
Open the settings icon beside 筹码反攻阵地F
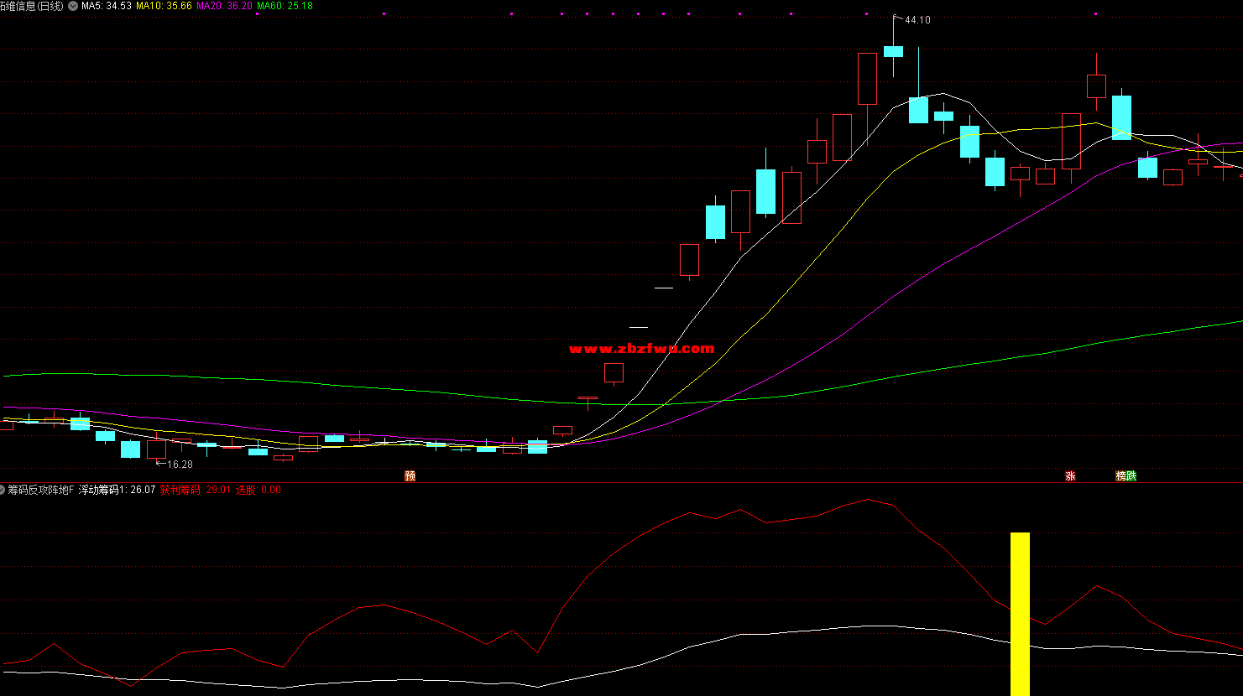(3, 490)
